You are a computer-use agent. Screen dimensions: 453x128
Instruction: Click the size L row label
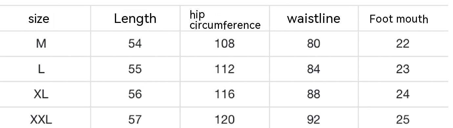tap(41, 69)
